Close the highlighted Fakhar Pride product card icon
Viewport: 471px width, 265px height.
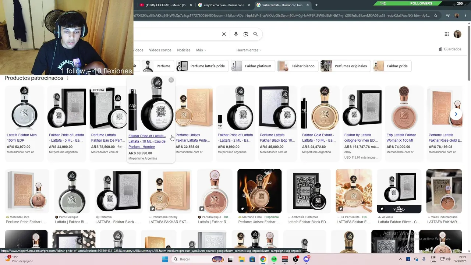pyautogui.click(x=171, y=80)
